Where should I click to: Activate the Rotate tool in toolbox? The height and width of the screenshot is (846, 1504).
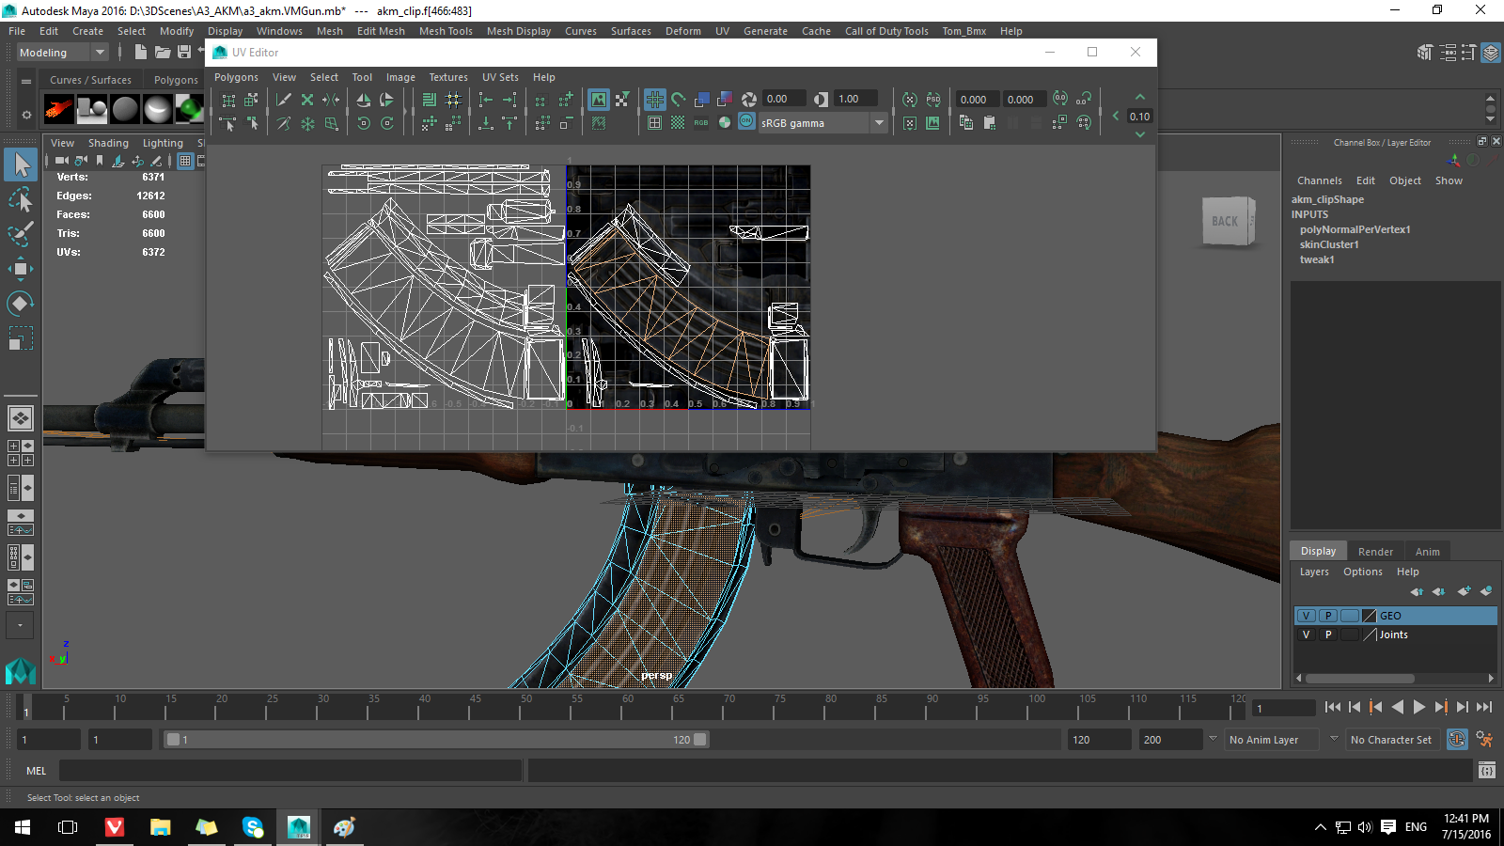click(21, 304)
